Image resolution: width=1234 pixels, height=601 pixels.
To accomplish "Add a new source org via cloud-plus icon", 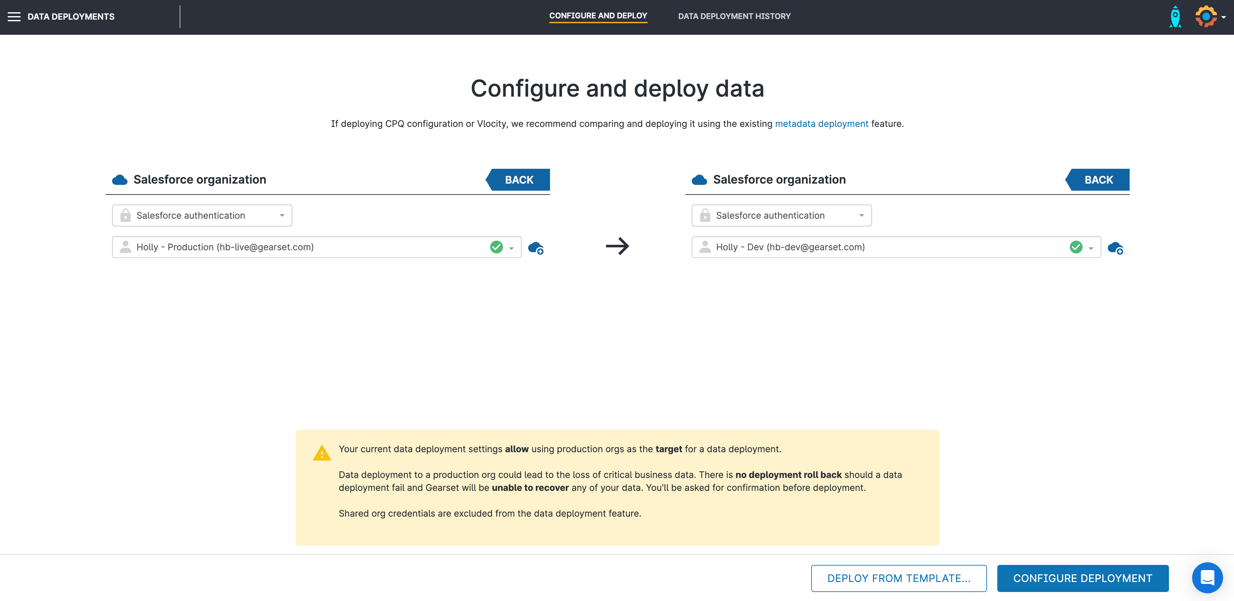I will [x=536, y=248].
